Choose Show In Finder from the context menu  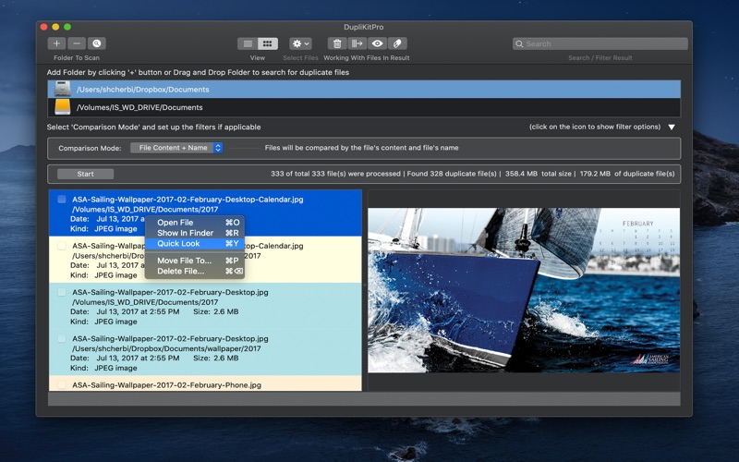pyautogui.click(x=195, y=233)
